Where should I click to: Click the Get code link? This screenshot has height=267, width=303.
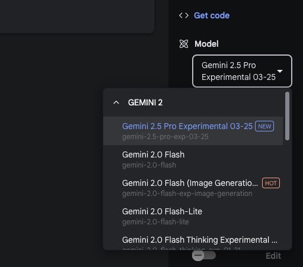[x=212, y=15]
